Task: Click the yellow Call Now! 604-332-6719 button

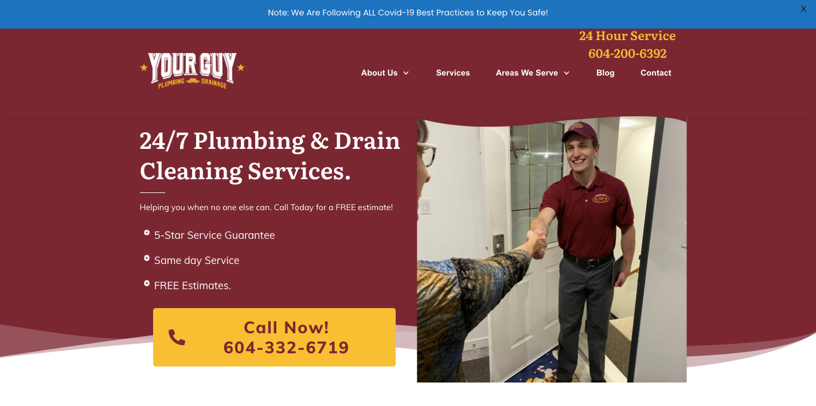Action: point(274,337)
